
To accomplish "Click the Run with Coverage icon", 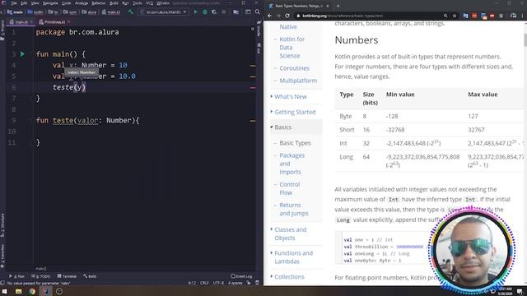I will (214, 12).
